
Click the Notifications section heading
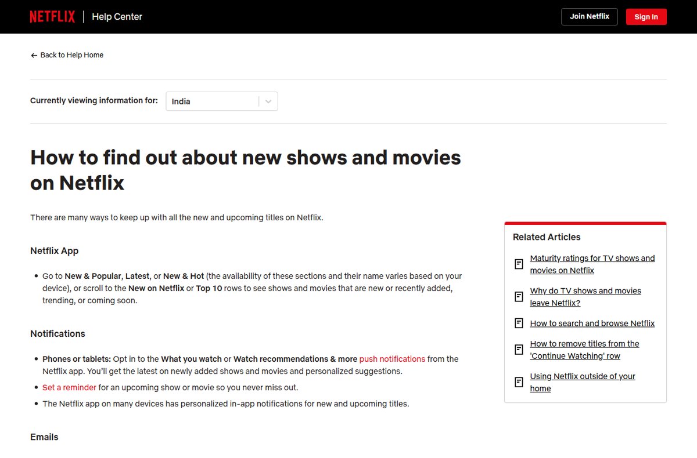(x=58, y=334)
